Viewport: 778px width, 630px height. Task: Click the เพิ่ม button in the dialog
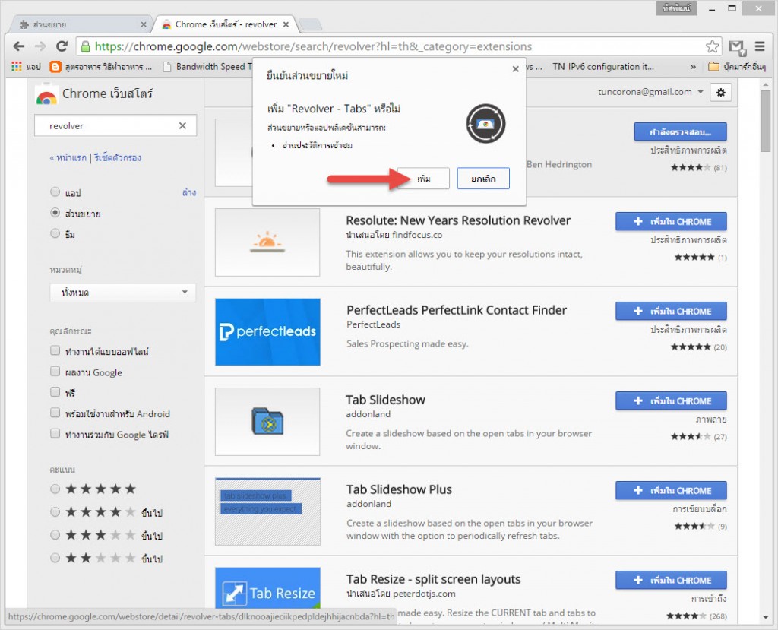(x=423, y=179)
